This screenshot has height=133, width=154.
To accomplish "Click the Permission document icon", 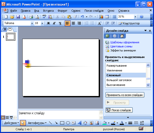I will click(x=24, y=17).
